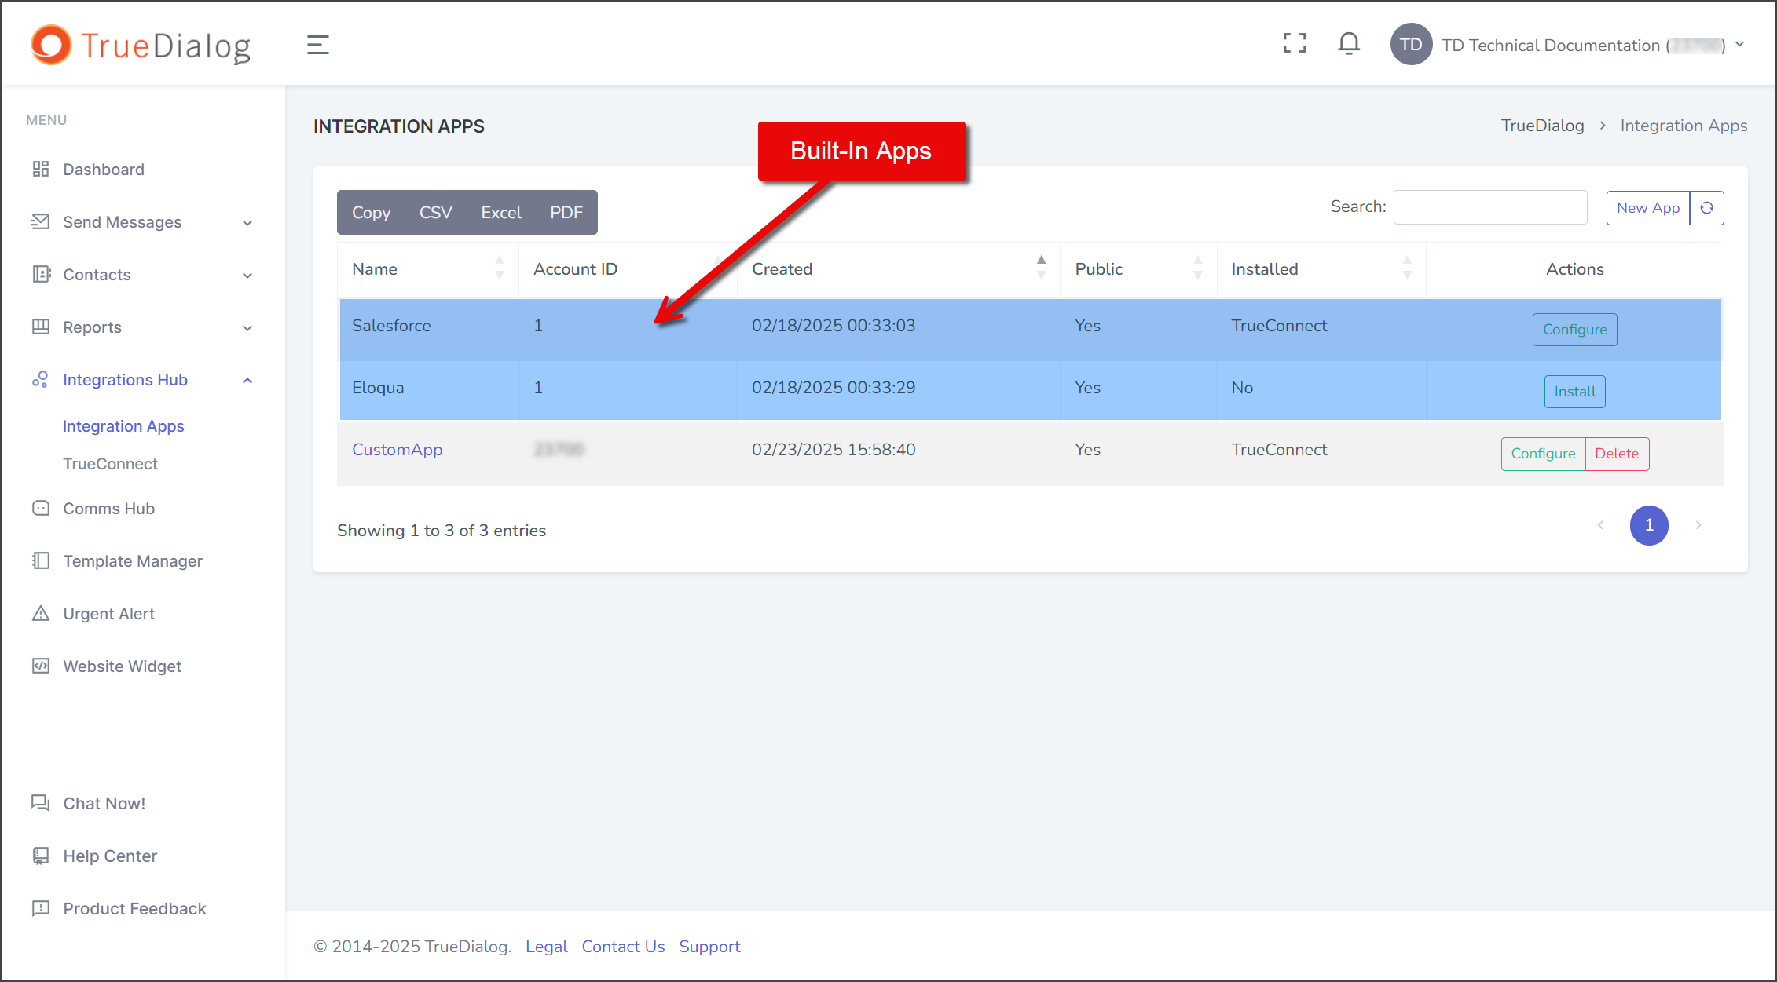1777x982 pixels.
Task: Open the CustomApp name link
Action: tap(397, 450)
